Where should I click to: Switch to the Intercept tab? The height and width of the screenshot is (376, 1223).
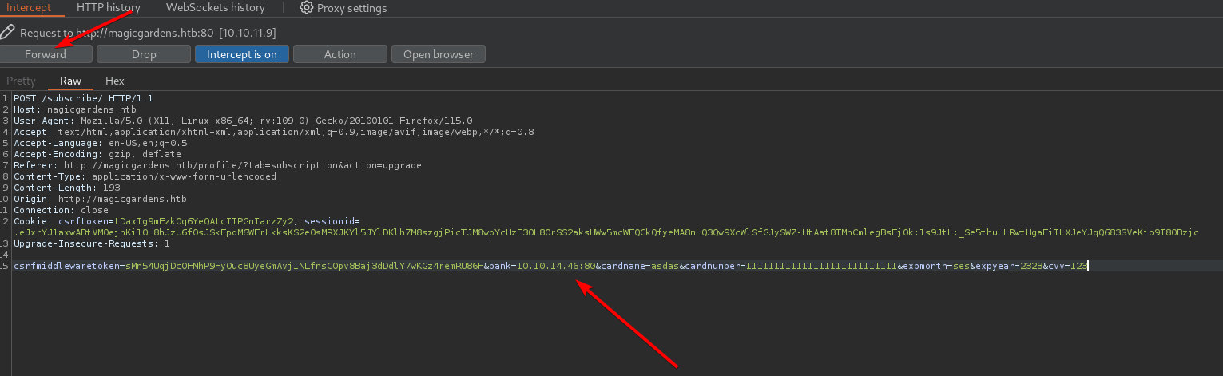(x=29, y=8)
